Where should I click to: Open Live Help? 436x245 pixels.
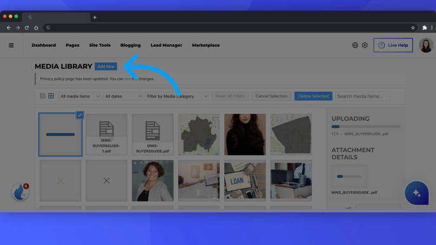point(393,45)
